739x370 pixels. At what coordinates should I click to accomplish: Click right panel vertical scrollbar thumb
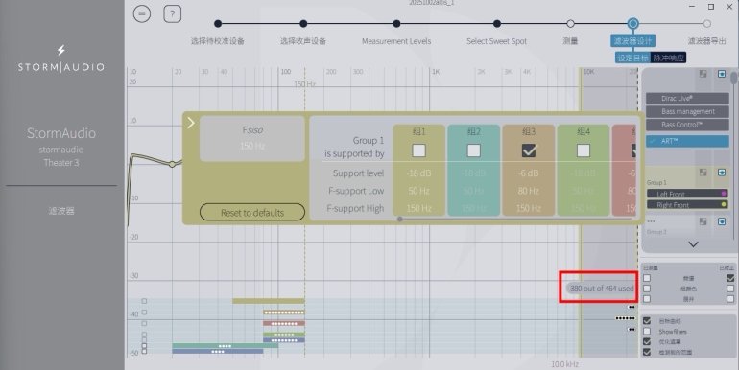734,79
